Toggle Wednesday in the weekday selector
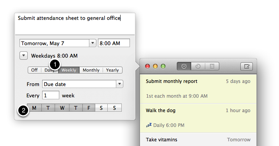Screen dimensions: 279x146 62,108
